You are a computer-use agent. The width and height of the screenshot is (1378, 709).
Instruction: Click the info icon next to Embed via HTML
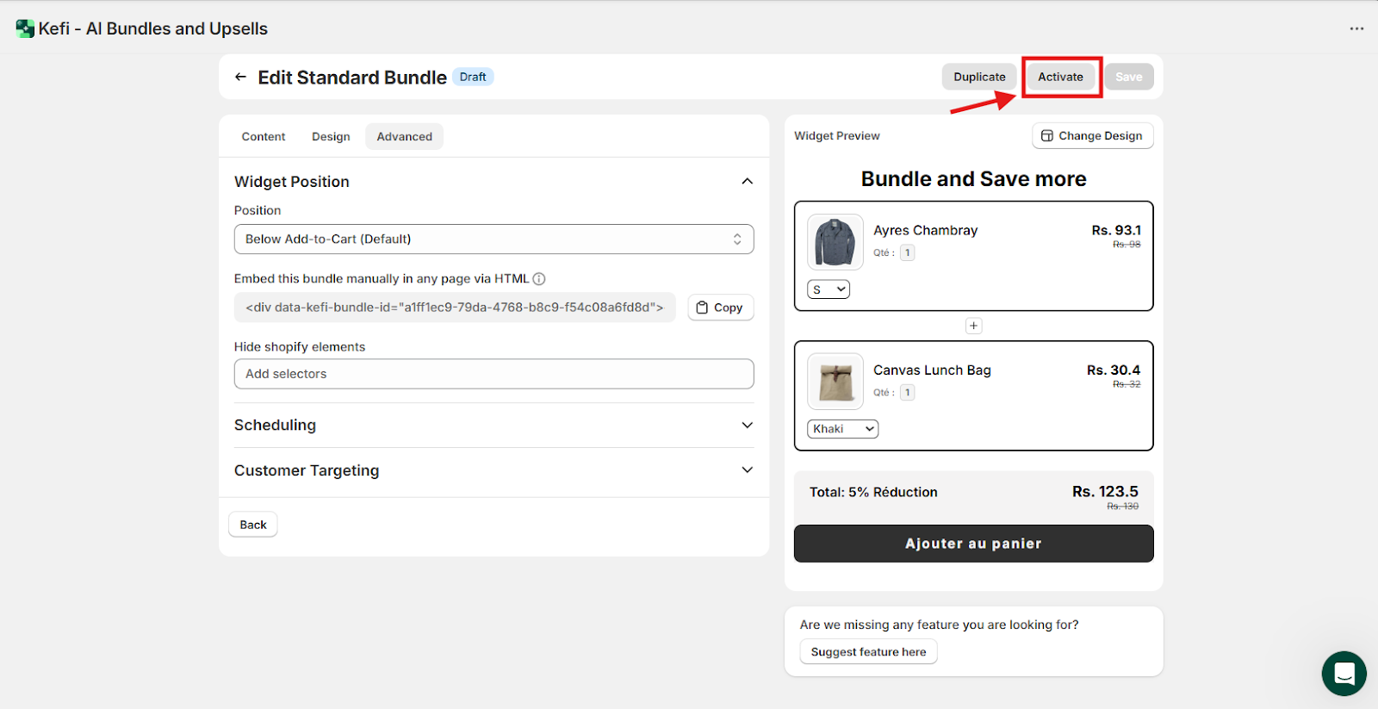point(539,279)
